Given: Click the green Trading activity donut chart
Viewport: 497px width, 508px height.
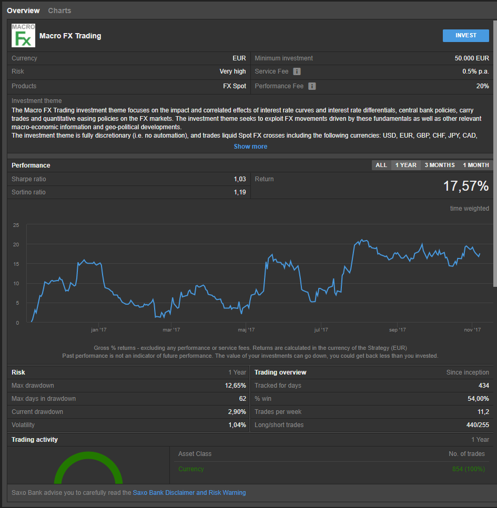Looking at the screenshot, I should 88,468.
